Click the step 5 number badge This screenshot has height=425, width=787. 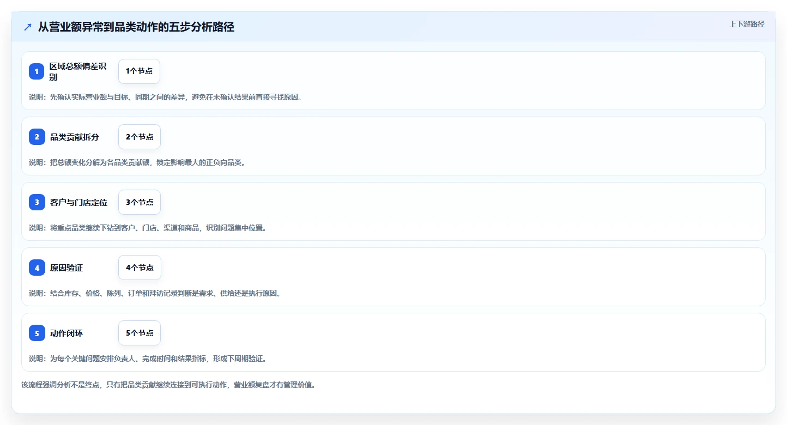pyautogui.click(x=37, y=333)
